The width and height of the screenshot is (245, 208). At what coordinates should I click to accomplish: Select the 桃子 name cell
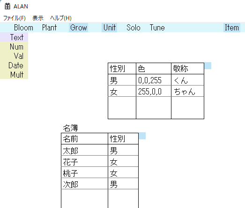point(84,172)
